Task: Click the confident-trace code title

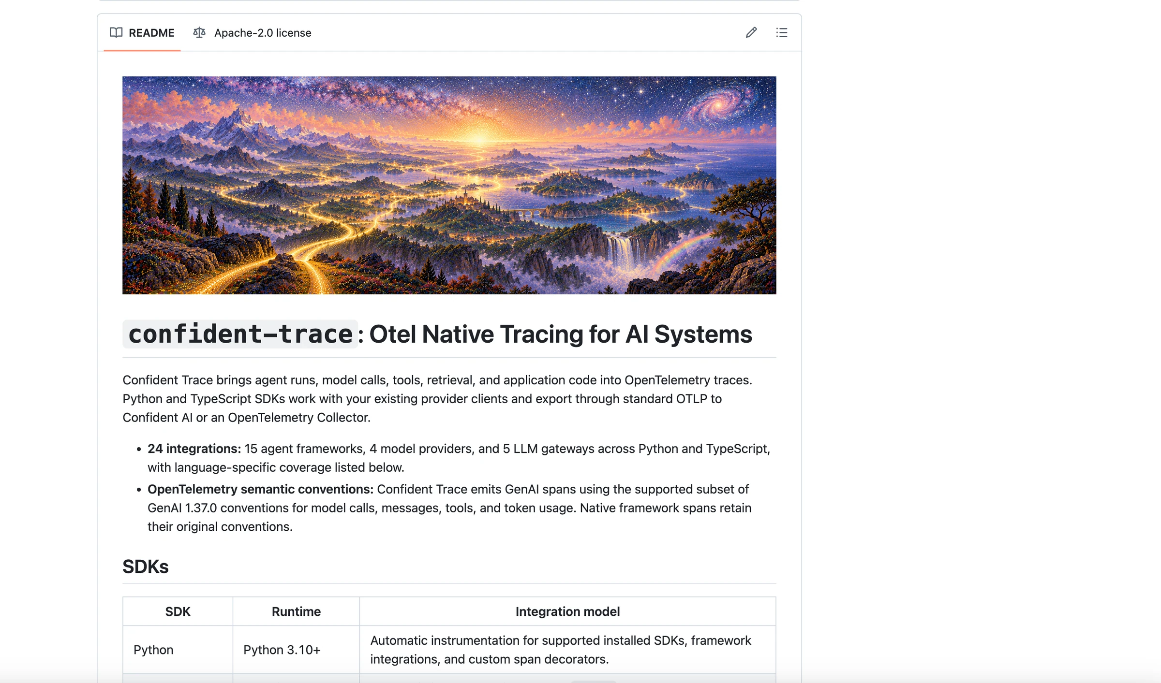Action: [x=240, y=334]
